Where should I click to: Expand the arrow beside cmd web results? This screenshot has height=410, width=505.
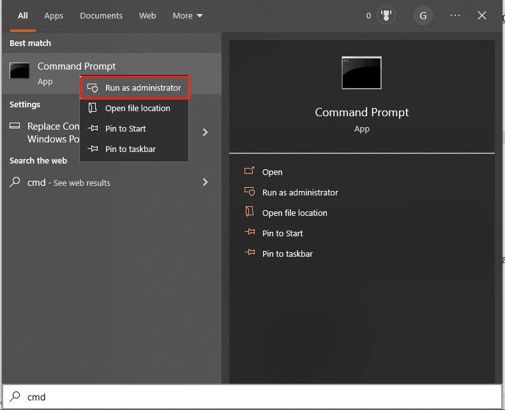(205, 182)
